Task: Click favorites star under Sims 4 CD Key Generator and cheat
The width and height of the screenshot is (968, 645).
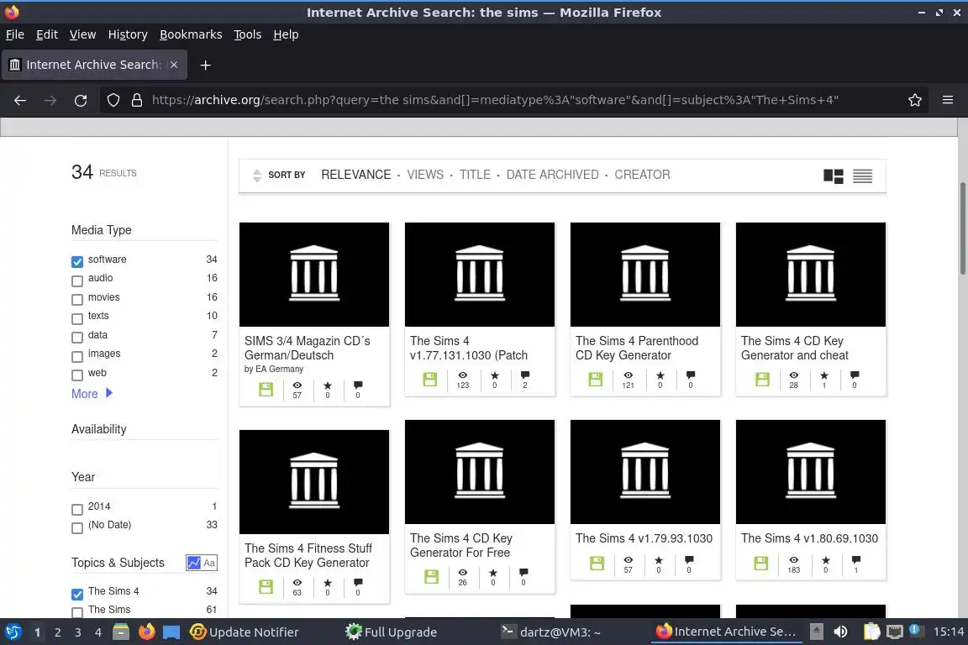Action: 824,375
